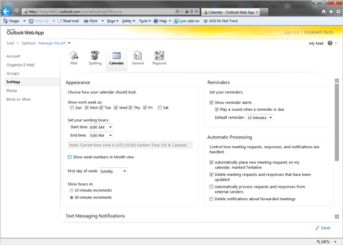Open Groups in left navigation
This screenshot has width=343, height=245.
pos(13,73)
